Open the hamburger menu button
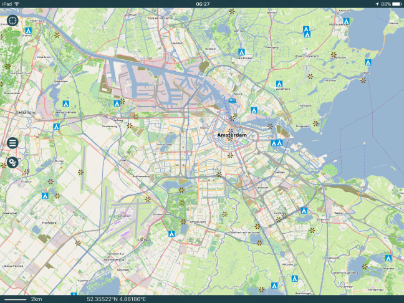Image resolution: width=404 pixels, height=303 pixels. tap(12, 143)
